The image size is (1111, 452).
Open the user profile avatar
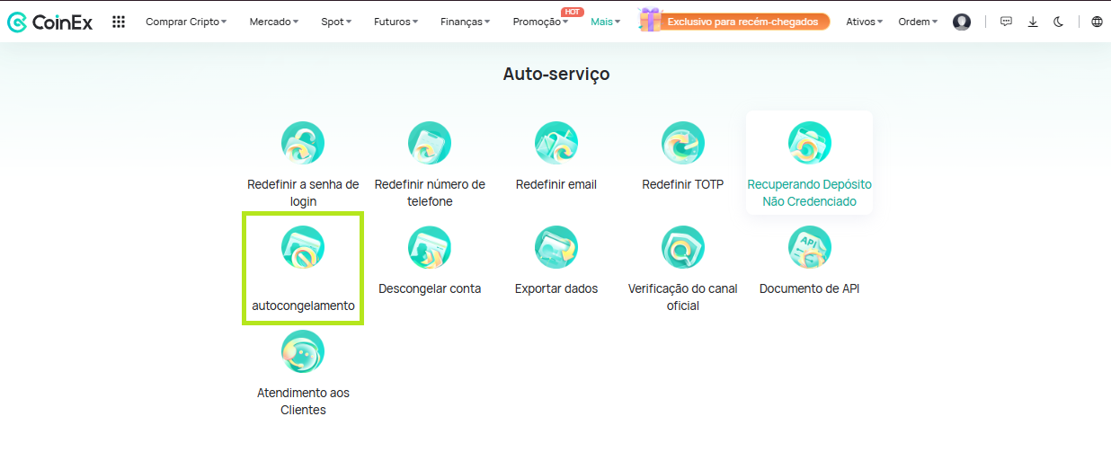coord(962,22)
